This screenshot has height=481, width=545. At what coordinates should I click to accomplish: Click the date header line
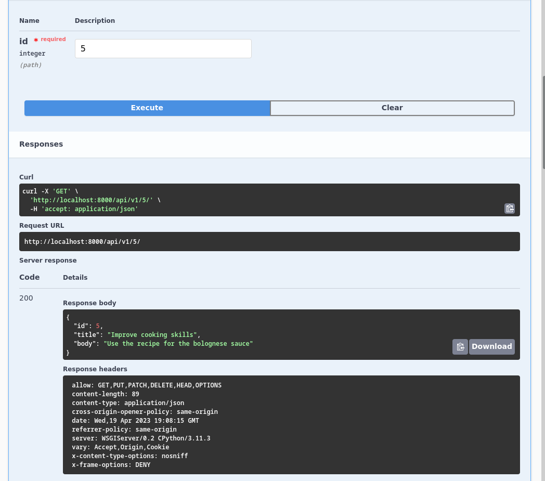(x=136, y=421)
